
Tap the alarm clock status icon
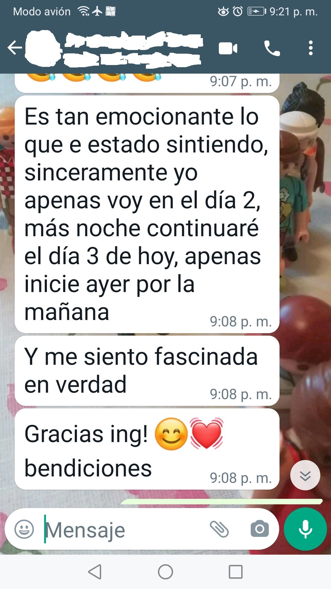(238, 11)
